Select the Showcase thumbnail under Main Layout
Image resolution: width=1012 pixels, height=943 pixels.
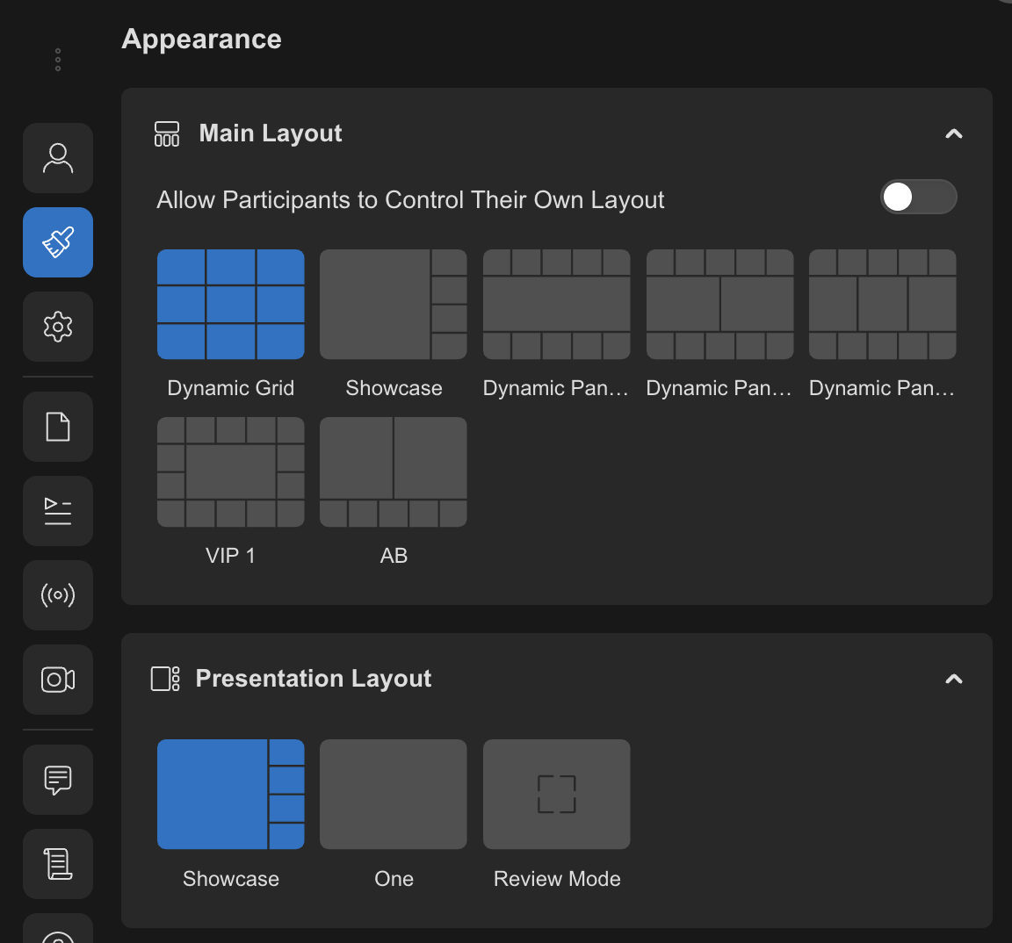(x=394, y=305)
